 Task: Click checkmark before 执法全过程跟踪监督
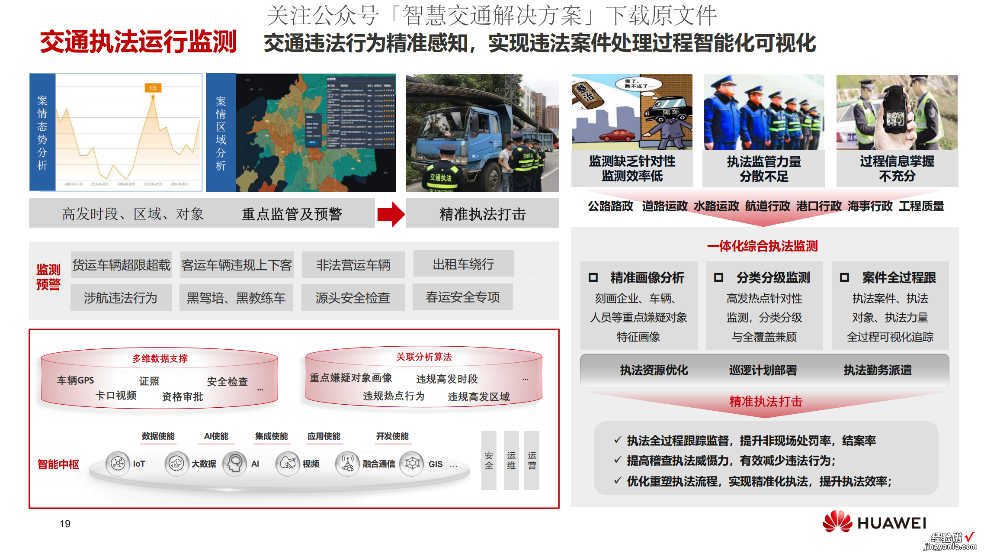click(x=618, y=440)
